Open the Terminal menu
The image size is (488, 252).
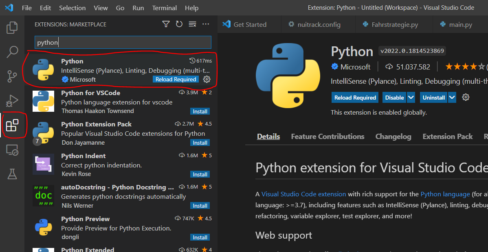(x=164, y=8)
